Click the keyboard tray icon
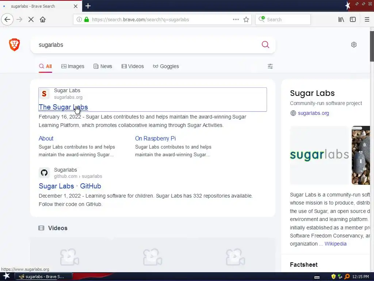Image resolution: width=374 pixels, height=281 pixels. (317, 277)
